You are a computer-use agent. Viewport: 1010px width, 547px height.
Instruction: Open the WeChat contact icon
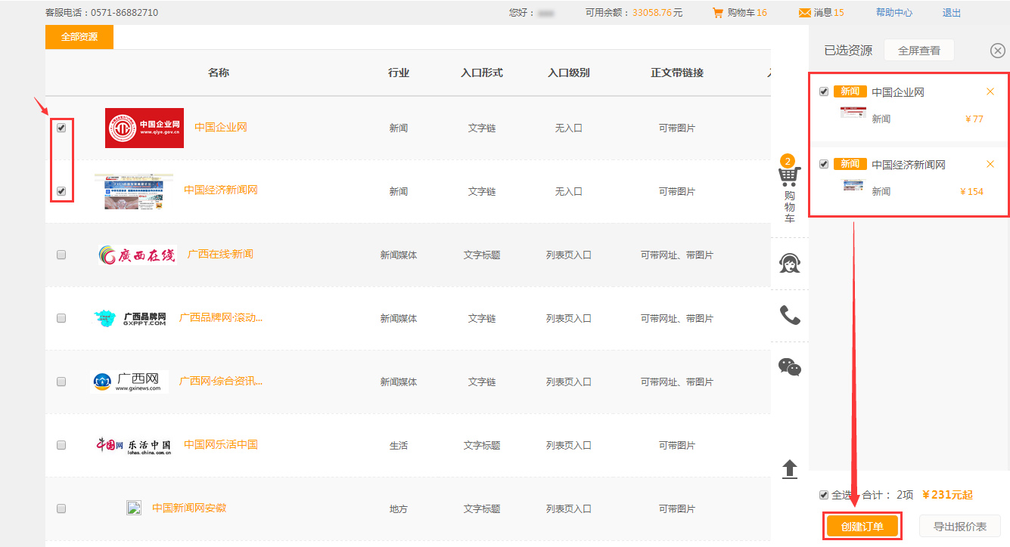pyautogui.click(x=790, y=367)
